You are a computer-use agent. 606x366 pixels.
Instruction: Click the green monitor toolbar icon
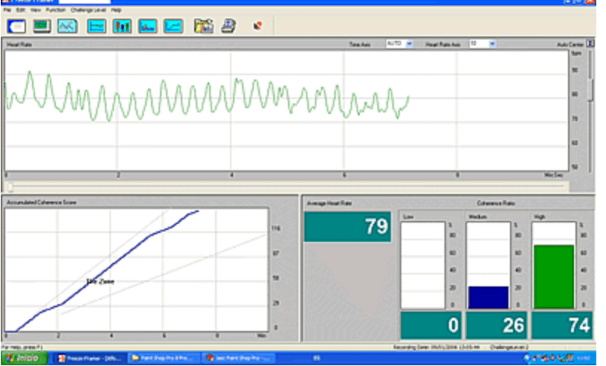click(x=42, y=26)
